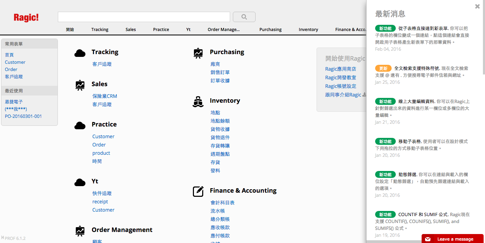
Task: Open recently used (***我***) entry
Action: pos(16,109)
